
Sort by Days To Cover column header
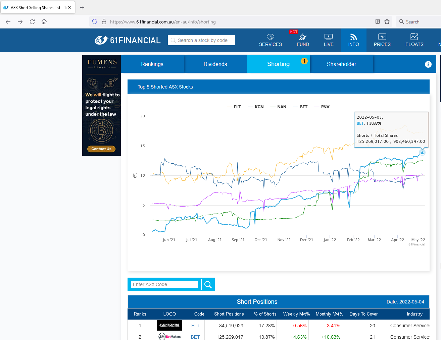(x=363, y=314)
